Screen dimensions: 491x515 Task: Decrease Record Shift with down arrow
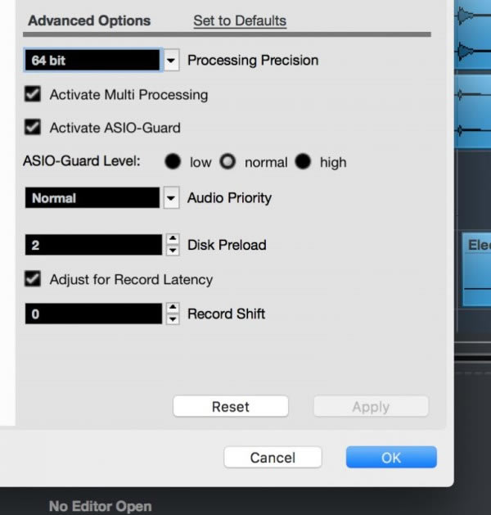pos(172,318)
